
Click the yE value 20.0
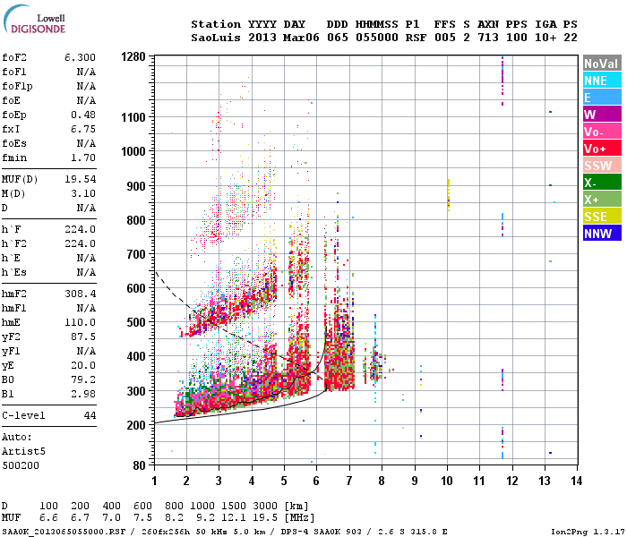[83, 365]
